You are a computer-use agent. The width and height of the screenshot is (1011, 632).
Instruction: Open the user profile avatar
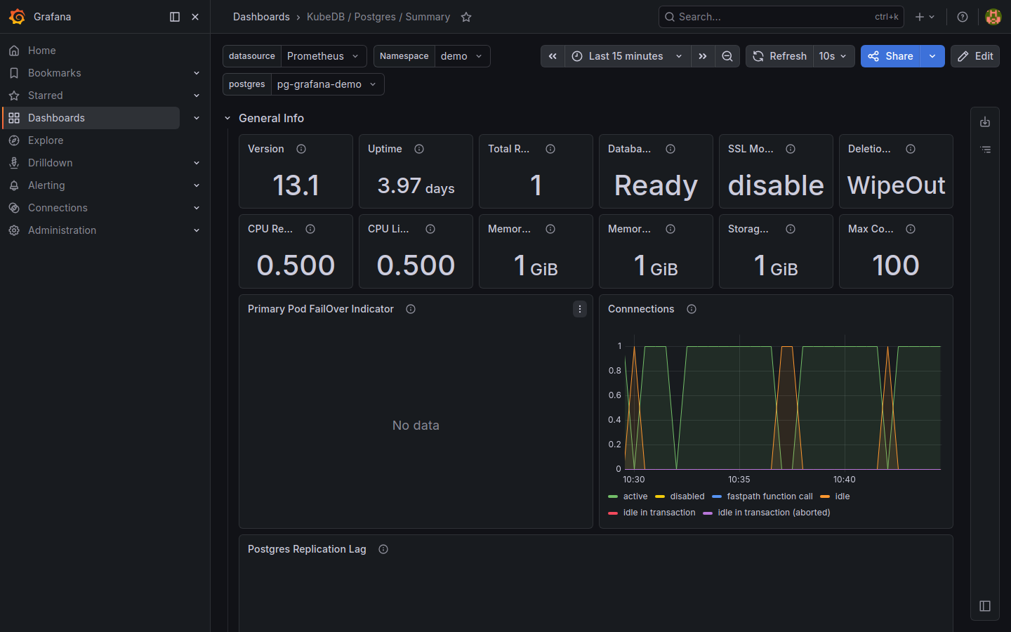993,17
